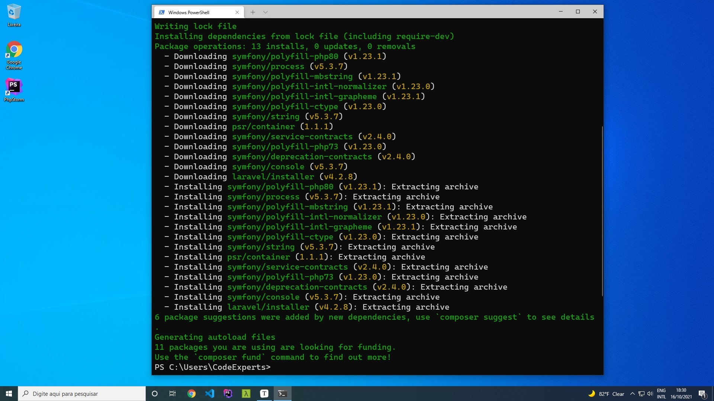This screenshot has height=401, width=714.
Task: Open the T application in taskbar
Action: pos(264,394)
